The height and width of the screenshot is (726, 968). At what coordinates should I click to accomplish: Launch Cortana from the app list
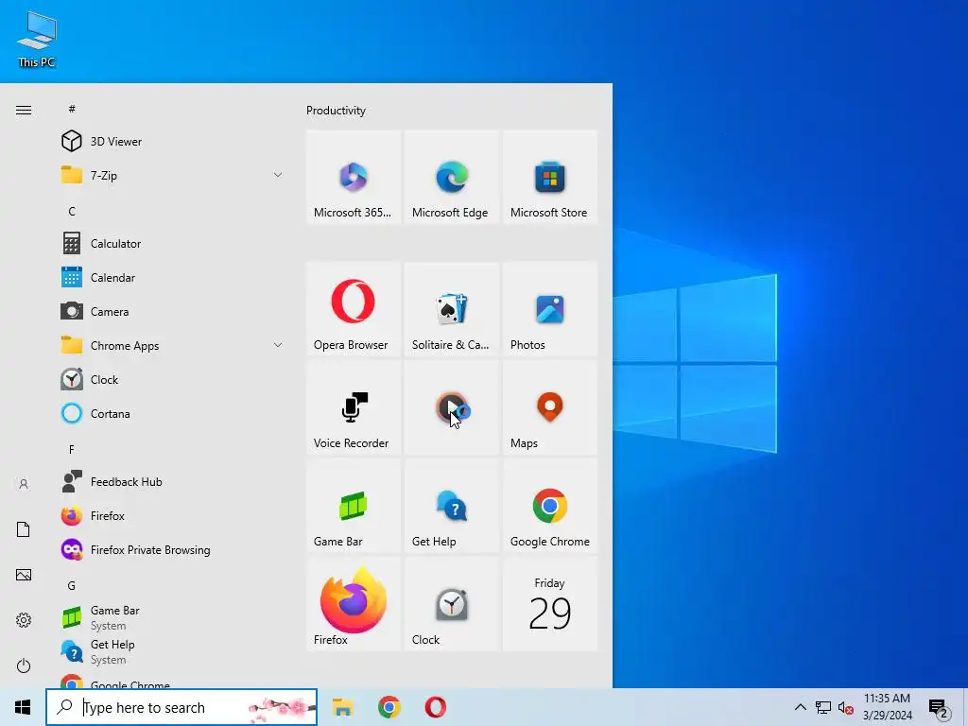click(x=173, y=413)
